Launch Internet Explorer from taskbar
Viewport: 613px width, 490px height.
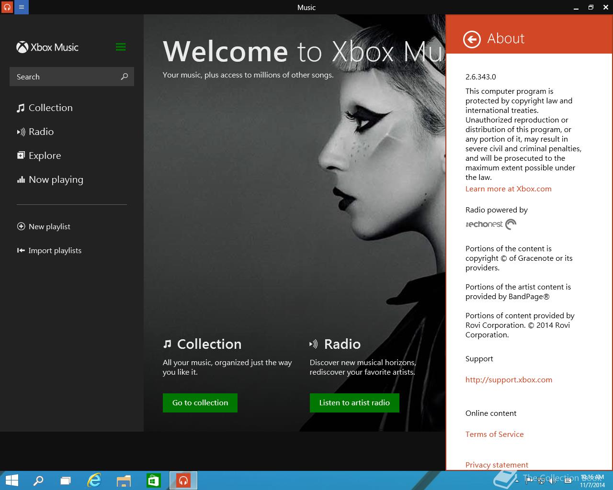(94, 480)
